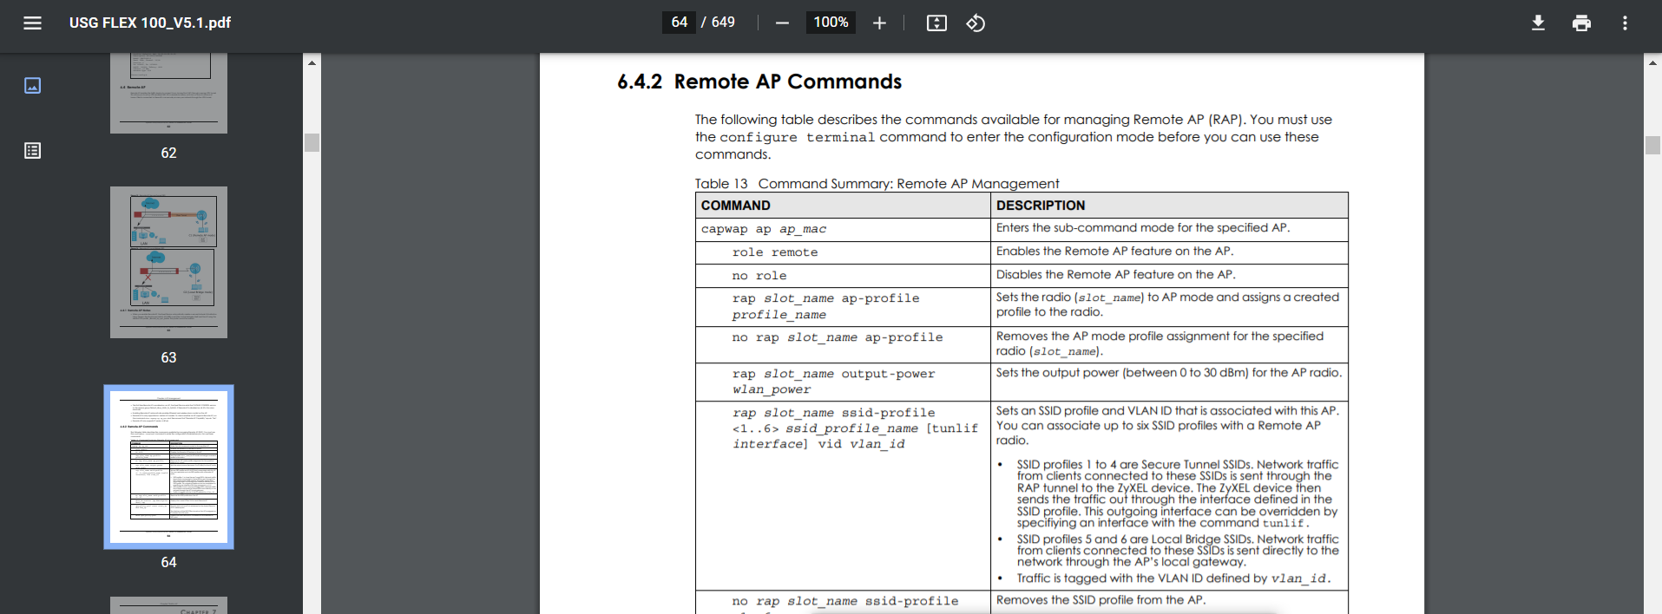
Task: Toggle the sidebar with the hamburger menu icon
Action: pyautogui.click(x=32, y=23)
